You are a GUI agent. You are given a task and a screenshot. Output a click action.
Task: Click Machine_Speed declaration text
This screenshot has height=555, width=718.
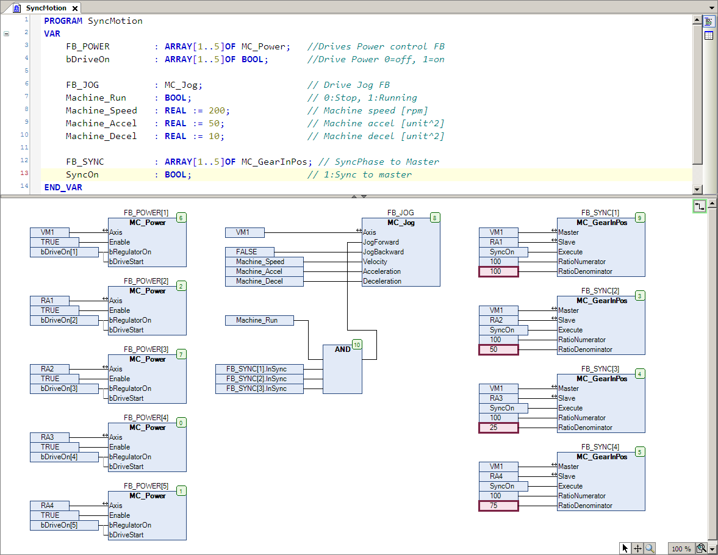(x=101, y=110)
